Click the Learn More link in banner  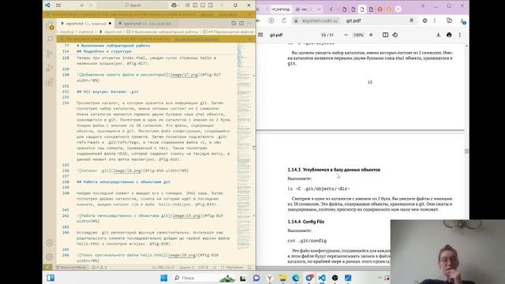pos(227,14)
